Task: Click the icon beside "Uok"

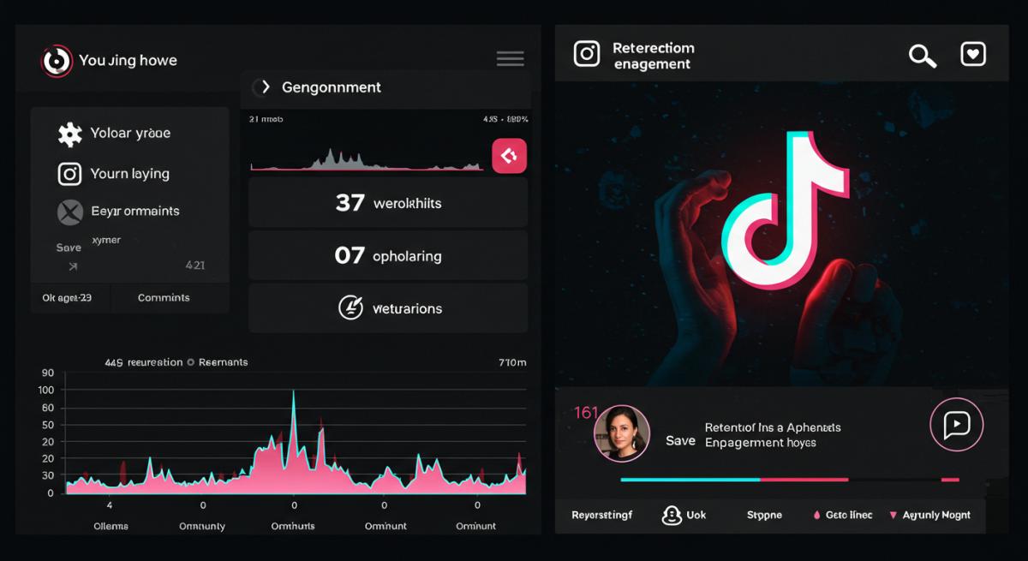Action: (672, 515)
